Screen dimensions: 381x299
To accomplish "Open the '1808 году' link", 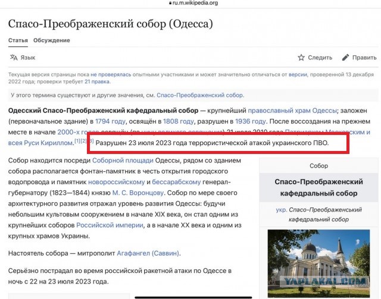I will click(x=179, y=121).
